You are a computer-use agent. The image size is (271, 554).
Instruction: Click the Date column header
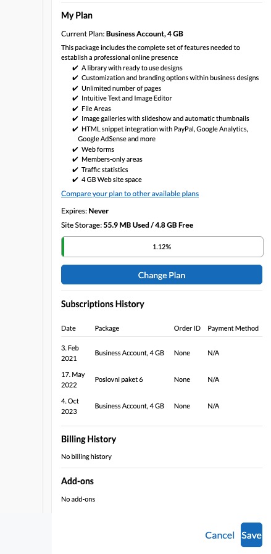click(68, 328)
